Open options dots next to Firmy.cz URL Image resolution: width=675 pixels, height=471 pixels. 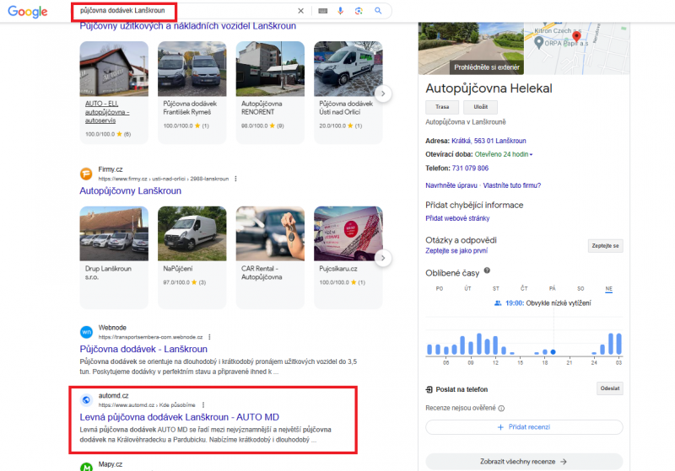(x=235, y=179)
